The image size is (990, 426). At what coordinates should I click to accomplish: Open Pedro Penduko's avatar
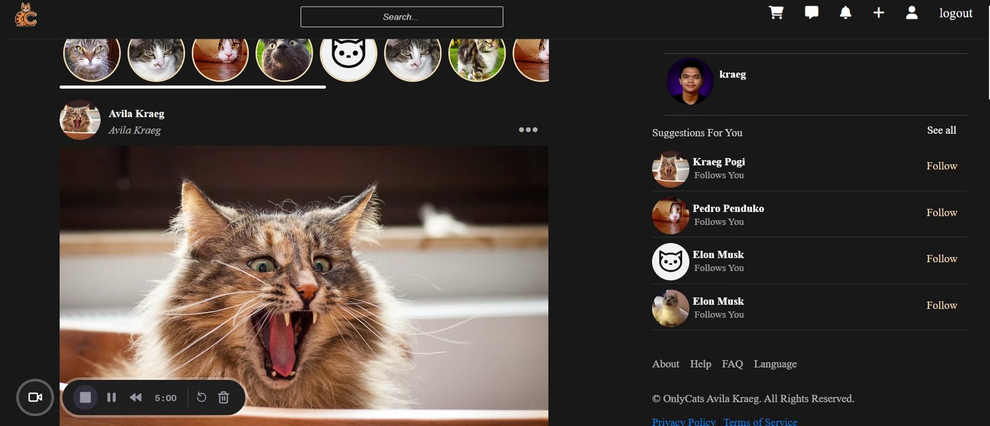tap(670, 215)
